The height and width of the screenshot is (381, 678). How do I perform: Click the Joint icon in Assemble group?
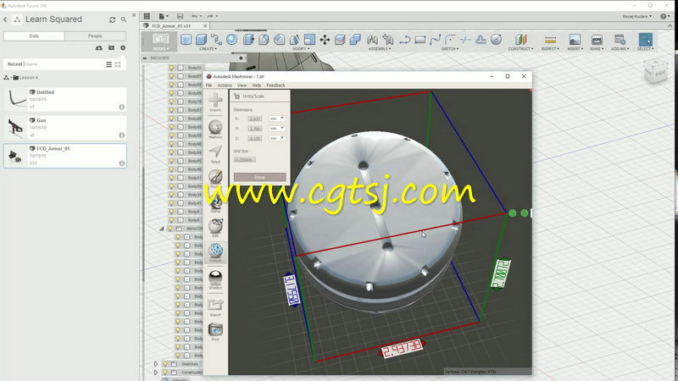click(372, 40)
